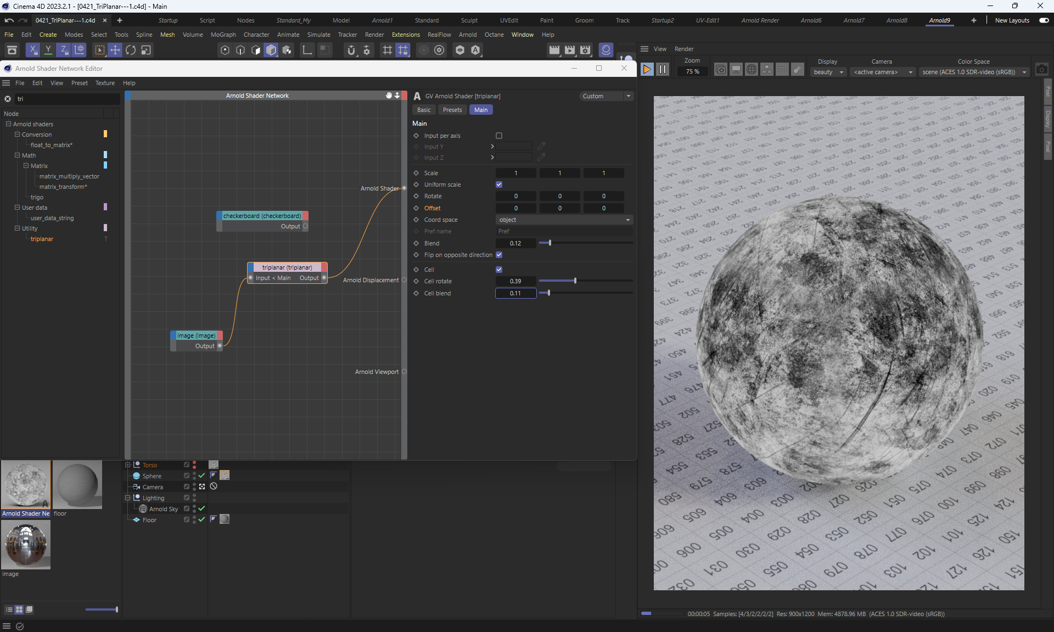The height and width of the screenshot is (632, 1054).
Task: Disable the Cell checkbox
Action: (x=499, y=270)
